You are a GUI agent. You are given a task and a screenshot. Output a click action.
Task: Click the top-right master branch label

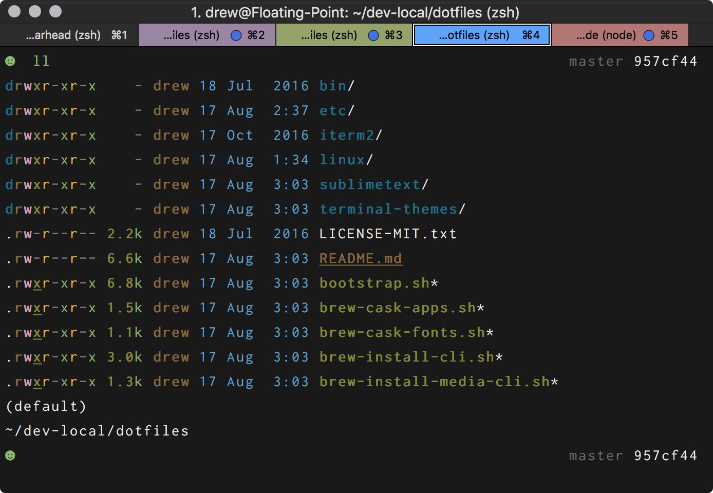click(x=596, y=61)
